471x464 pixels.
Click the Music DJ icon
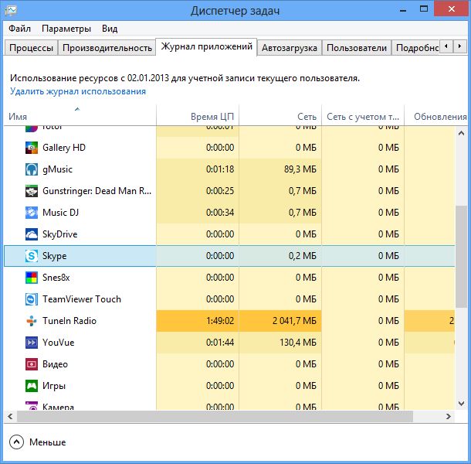pos(32,213)
